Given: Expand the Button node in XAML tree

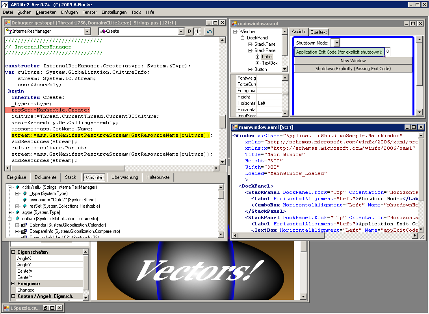Looking at the screenshot, I should 250,69.
